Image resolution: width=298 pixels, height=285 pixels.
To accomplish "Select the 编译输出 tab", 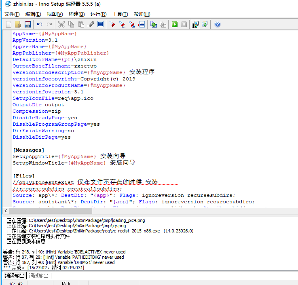I will [14, 276].
